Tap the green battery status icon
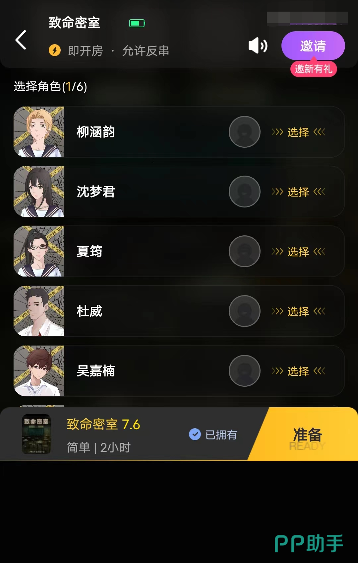 (137, 23)
